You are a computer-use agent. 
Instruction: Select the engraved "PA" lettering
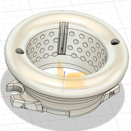click(x=112, y=94)
